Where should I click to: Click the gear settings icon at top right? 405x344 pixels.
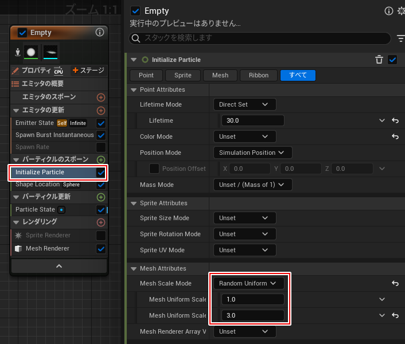click(x=401, y=11)
